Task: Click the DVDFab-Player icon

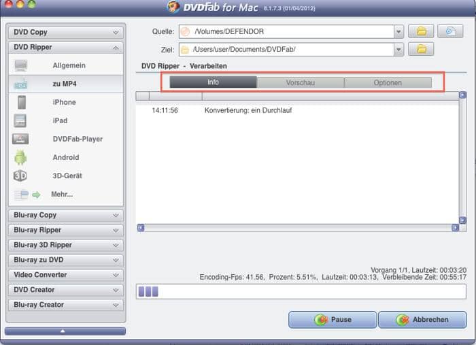Action: pyautogui.click(x=20, y=139)
